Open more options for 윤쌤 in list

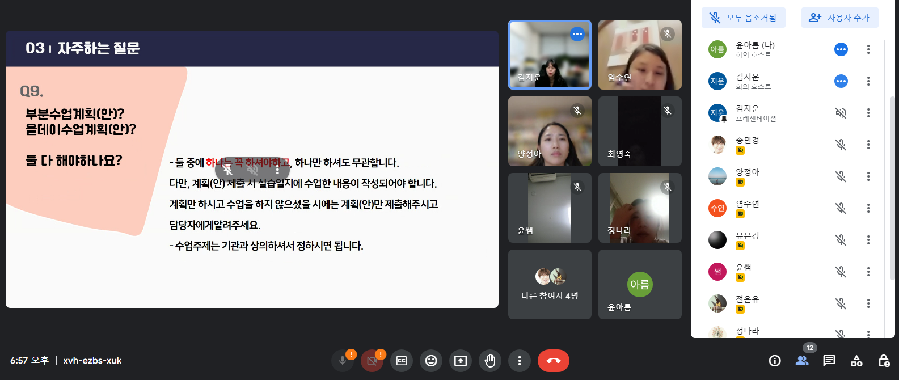868,272
